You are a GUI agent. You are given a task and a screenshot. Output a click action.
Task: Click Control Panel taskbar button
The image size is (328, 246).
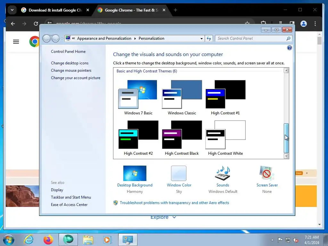(x=127, y=240)
